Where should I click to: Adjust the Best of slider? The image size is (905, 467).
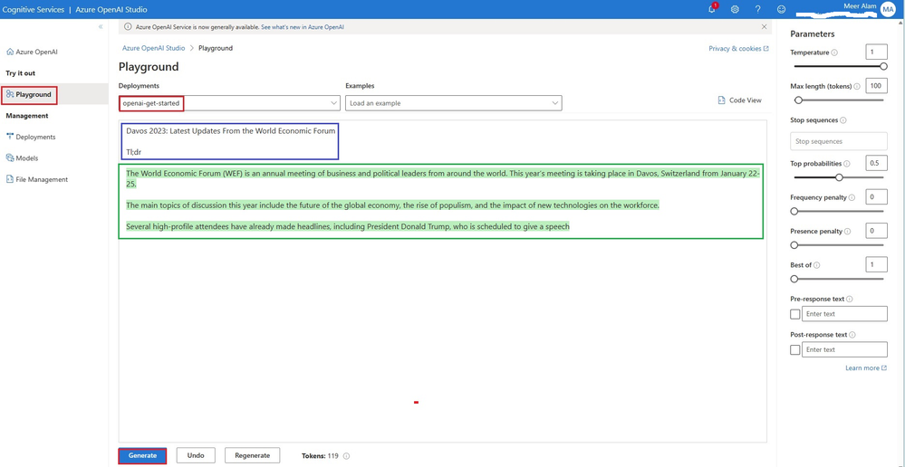[x=794, y=279]
